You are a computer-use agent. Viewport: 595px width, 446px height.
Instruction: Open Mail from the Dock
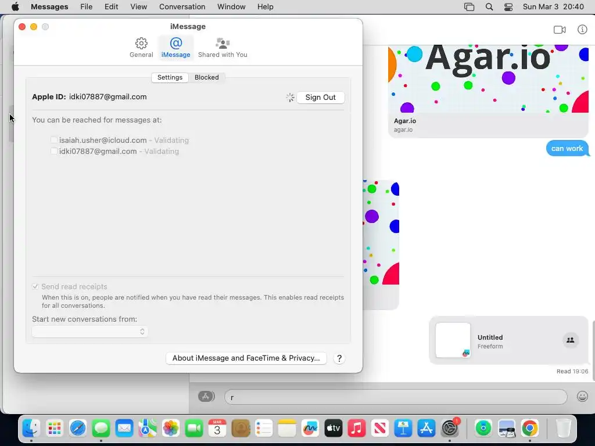click(124, 429)
